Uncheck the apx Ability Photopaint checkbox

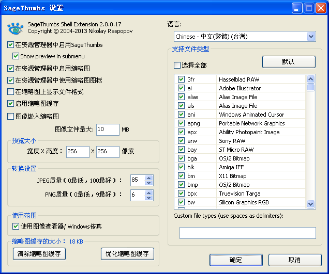[x=181, y=132]
